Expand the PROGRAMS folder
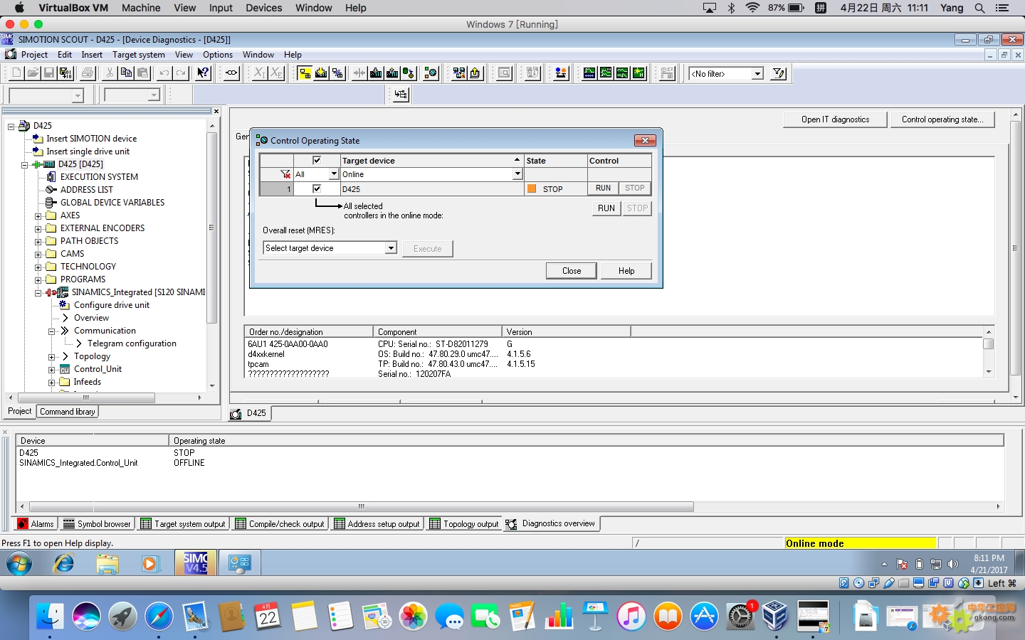1025x640 pixels. (x=38, y=279)
